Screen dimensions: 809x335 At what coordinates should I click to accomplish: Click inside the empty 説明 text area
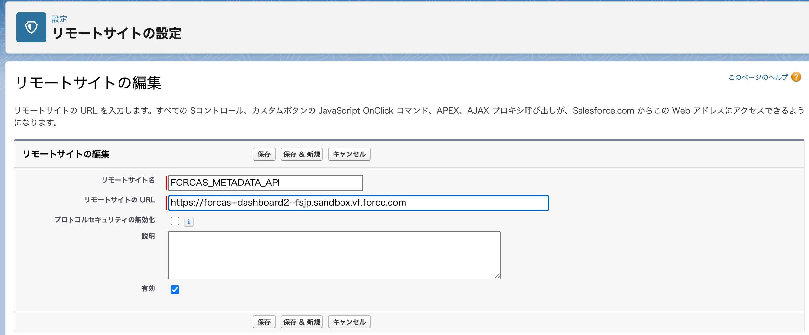coord(334,255)
